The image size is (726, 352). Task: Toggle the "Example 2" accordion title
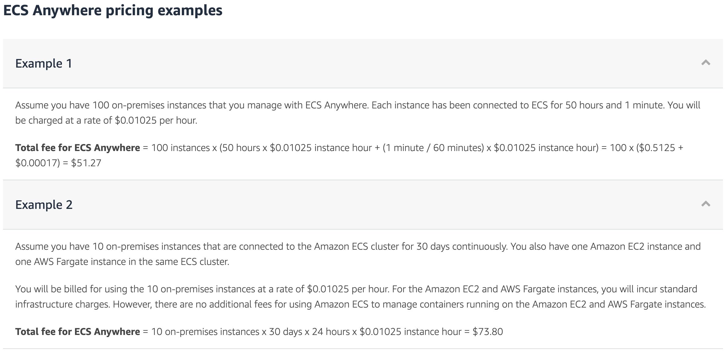(44, 205)
